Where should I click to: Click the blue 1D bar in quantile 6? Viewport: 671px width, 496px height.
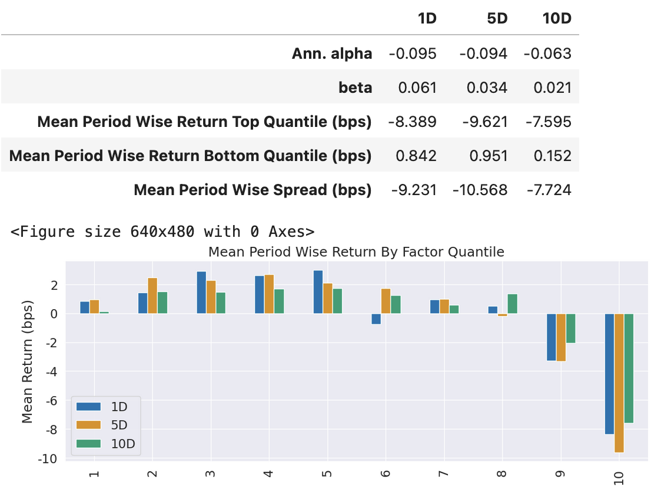point(376,319)
